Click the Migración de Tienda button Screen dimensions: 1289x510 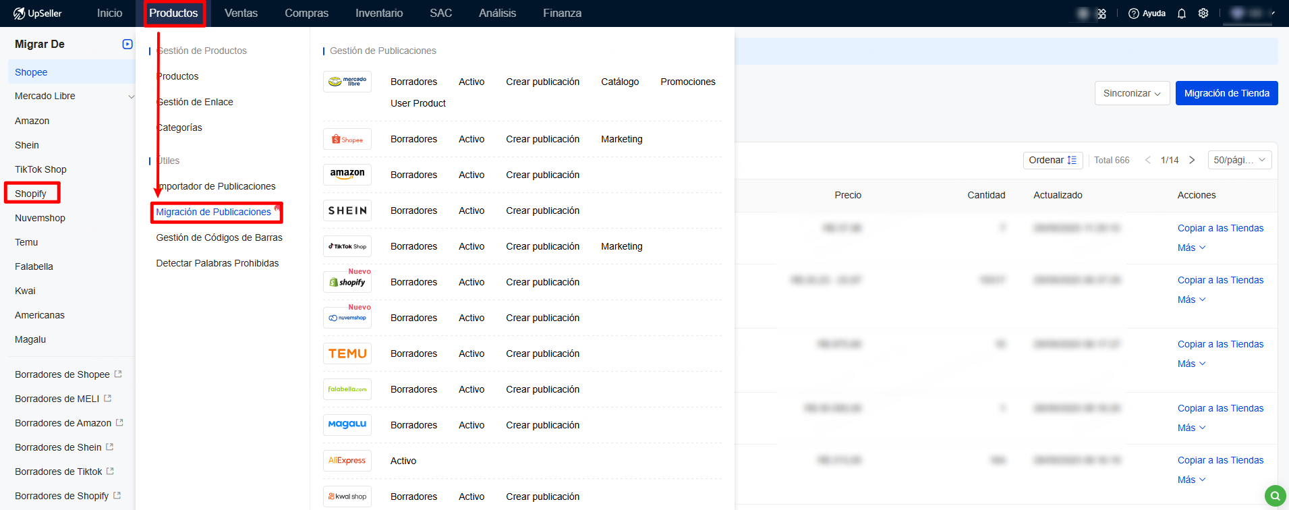point(1226,93)
